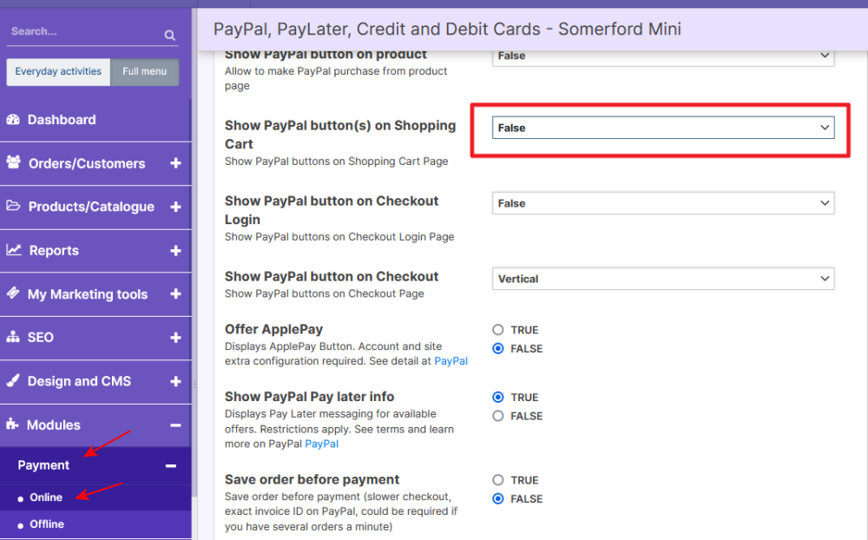This screenshot has height=540, width=868.
Task: Open Show PayPal button on Checkout Login dropdown
Action: tap(662, 203)
